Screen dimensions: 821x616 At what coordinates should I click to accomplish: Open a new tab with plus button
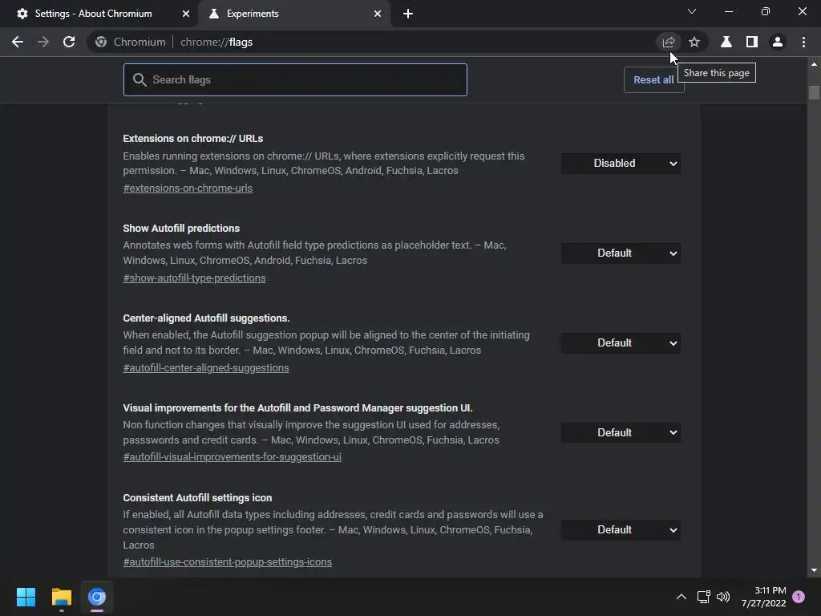point(408,14)
